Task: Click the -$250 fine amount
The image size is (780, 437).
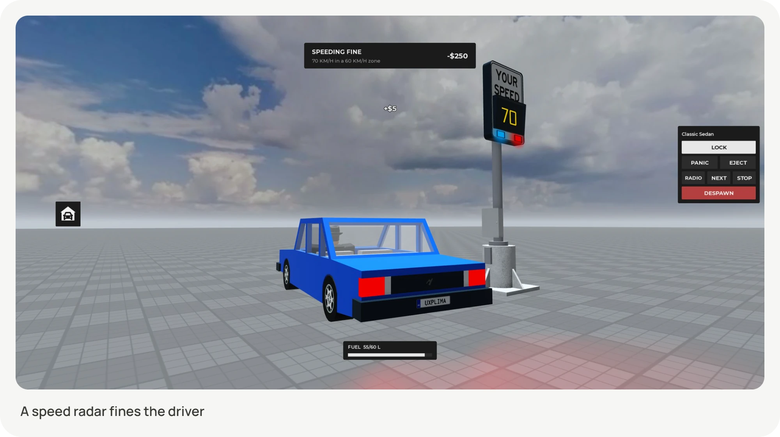Action: point(457,56)
